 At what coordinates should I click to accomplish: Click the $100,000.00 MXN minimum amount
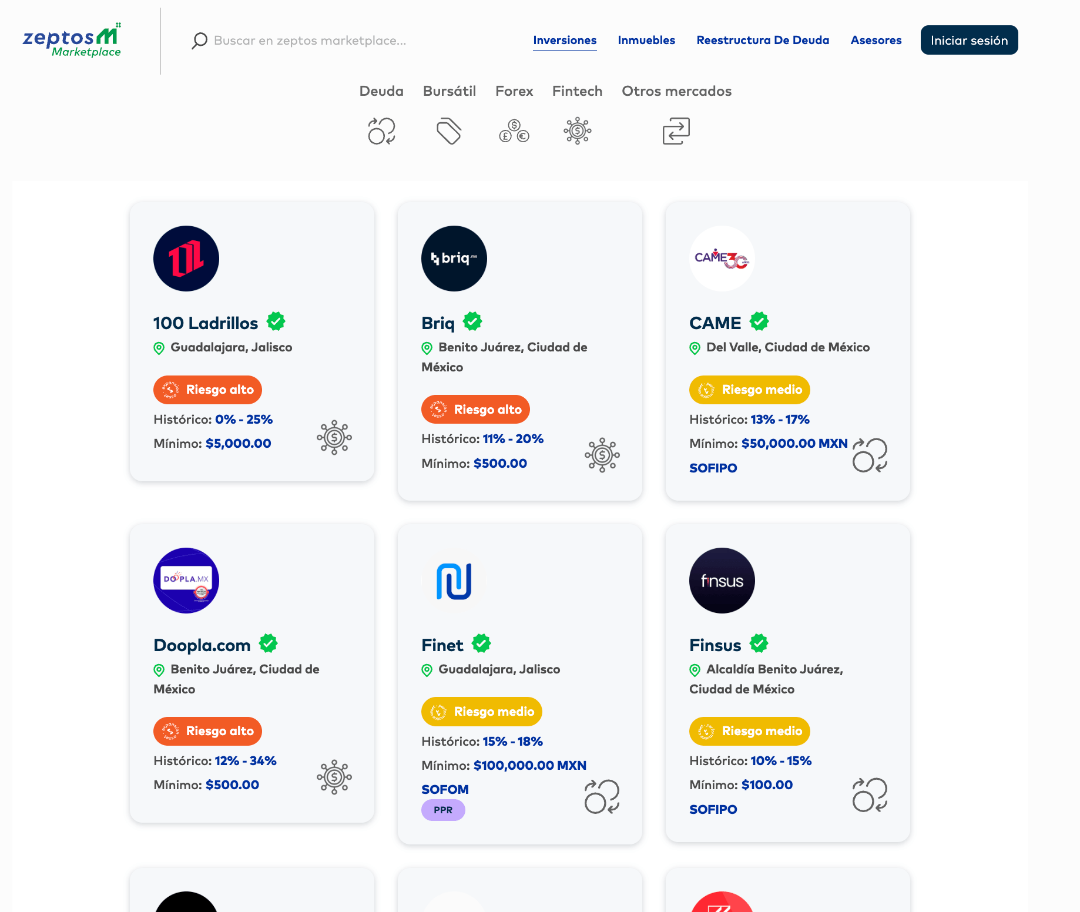[x=530, y=765]
